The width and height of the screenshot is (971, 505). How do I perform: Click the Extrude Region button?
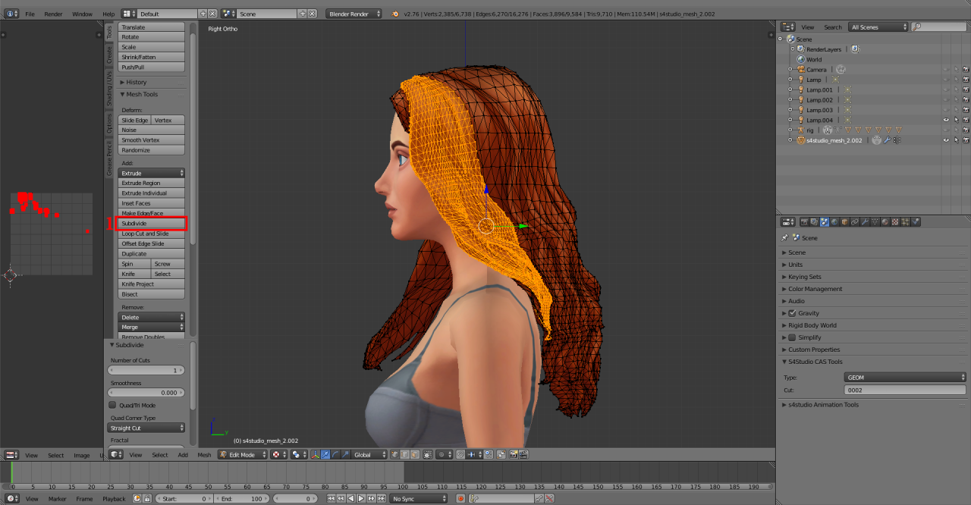click(x=152, y=183)
